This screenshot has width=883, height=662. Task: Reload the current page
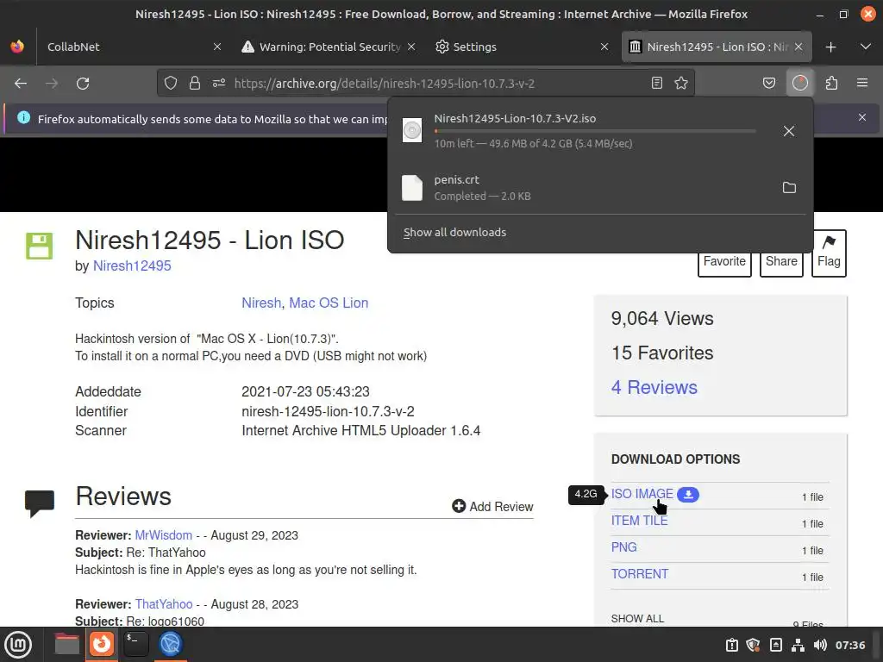(83, 84)
